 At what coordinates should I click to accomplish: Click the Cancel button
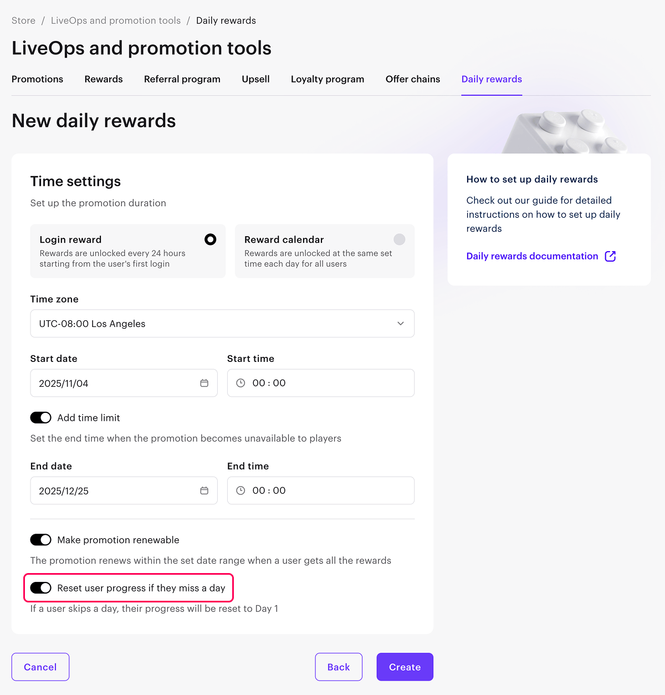point(40,667)
